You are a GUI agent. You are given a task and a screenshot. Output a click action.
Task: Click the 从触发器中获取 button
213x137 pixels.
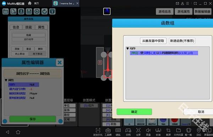point(153,41)
